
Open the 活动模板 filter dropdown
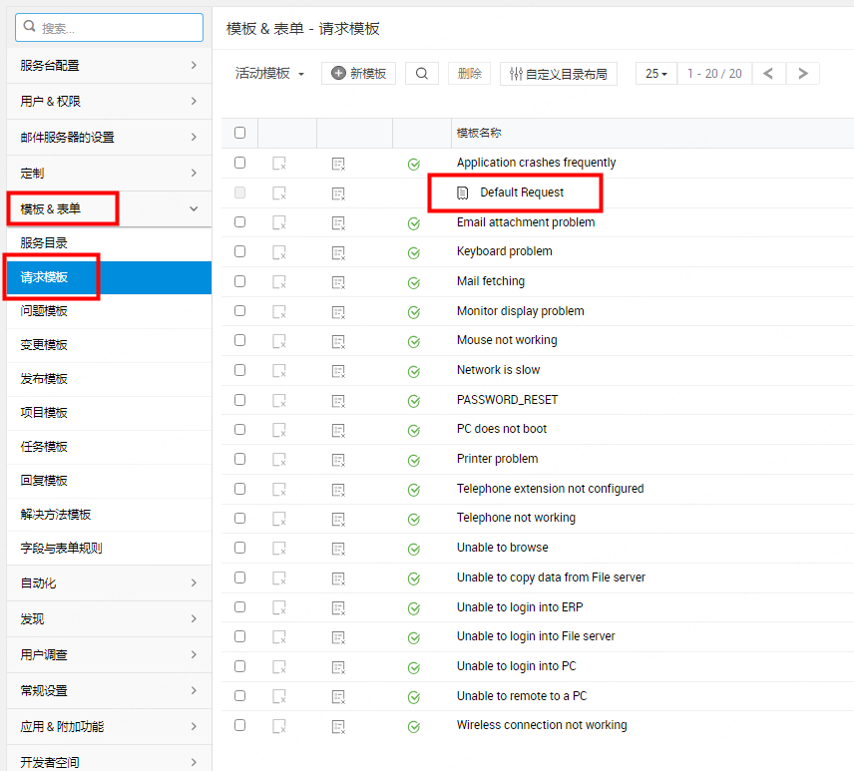(269, 74)
